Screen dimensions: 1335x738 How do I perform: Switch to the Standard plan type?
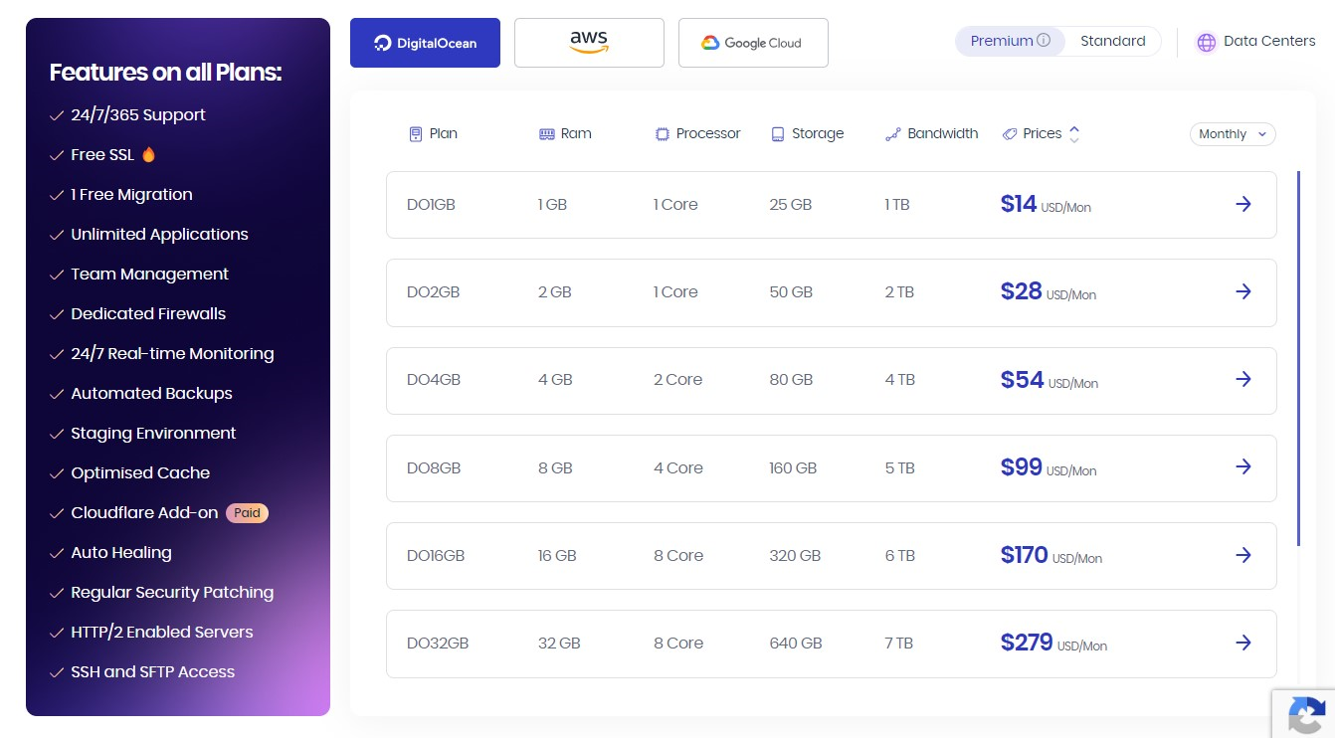(1112, 41)
